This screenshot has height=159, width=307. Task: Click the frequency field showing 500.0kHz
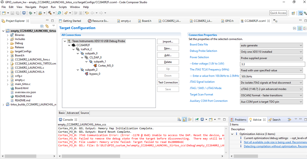click(x=272, y=76)
